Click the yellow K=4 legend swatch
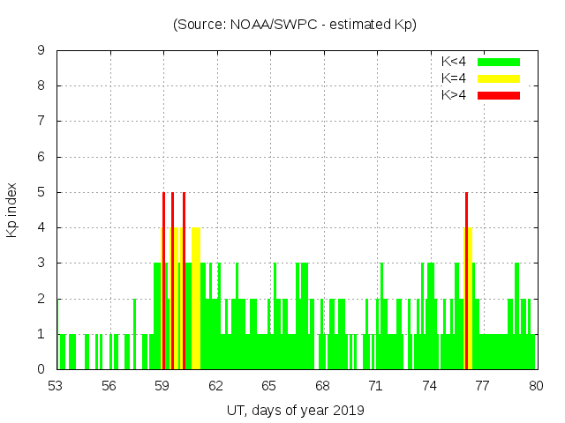The height and width of the screenshot is (423, 565). pyautogui.click(x=499, y=78)
